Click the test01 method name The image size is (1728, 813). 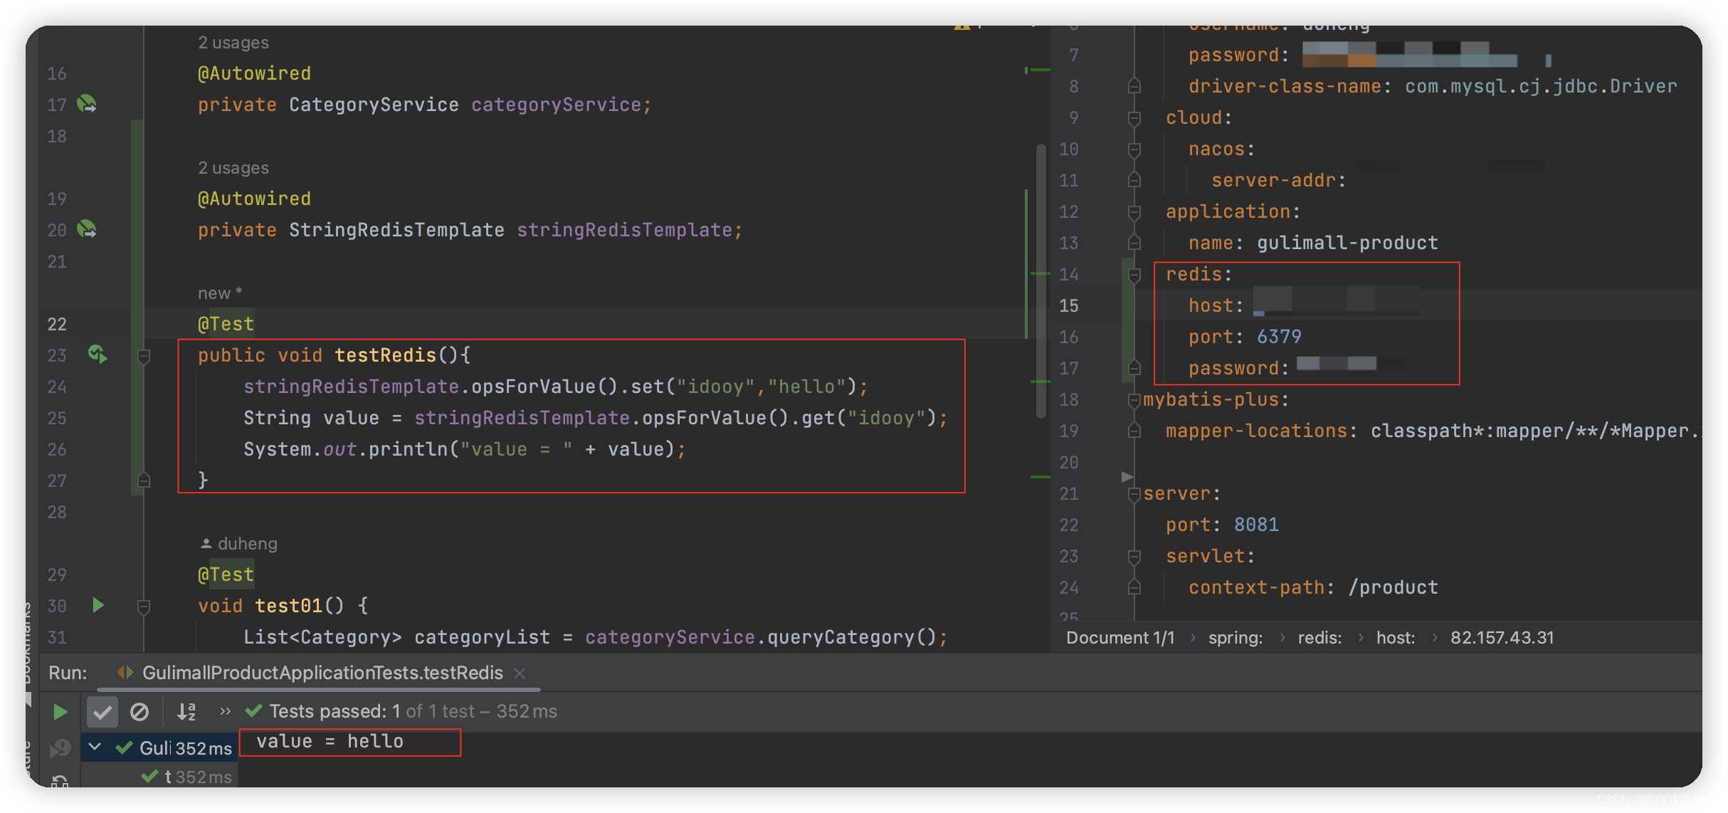coord(289,605)
